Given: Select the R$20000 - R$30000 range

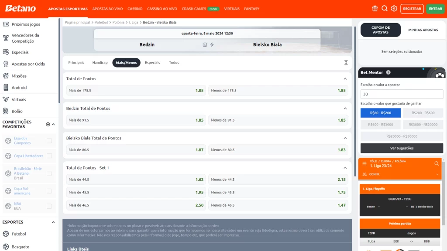Looking at the screenshot, I should tap(402, 136).
